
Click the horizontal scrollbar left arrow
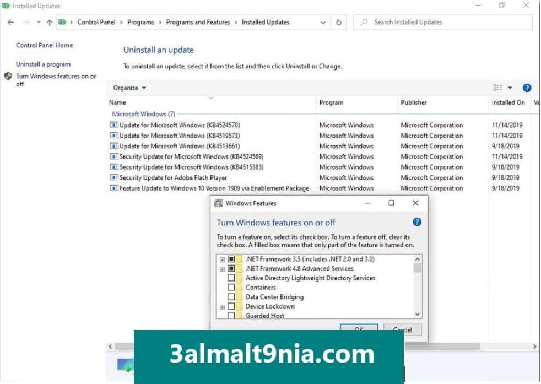tap(110, 347)
